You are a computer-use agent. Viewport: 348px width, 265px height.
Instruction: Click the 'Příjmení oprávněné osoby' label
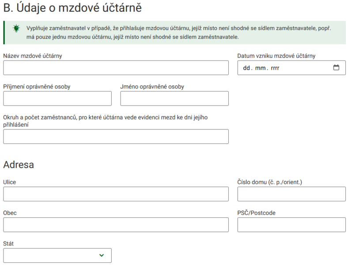[37, 87]
